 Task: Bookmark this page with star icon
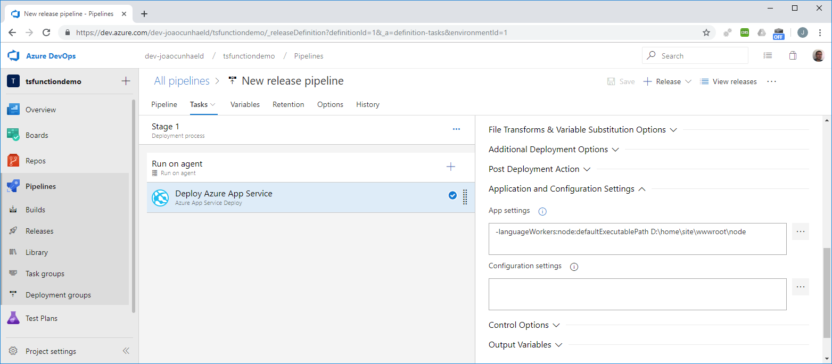(706, 32)
